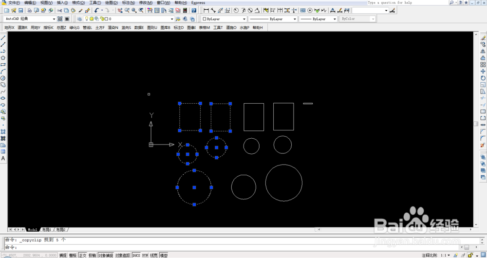Click the 模型 model space button
The height and width of the screenshot is (258, 487).
164,255
